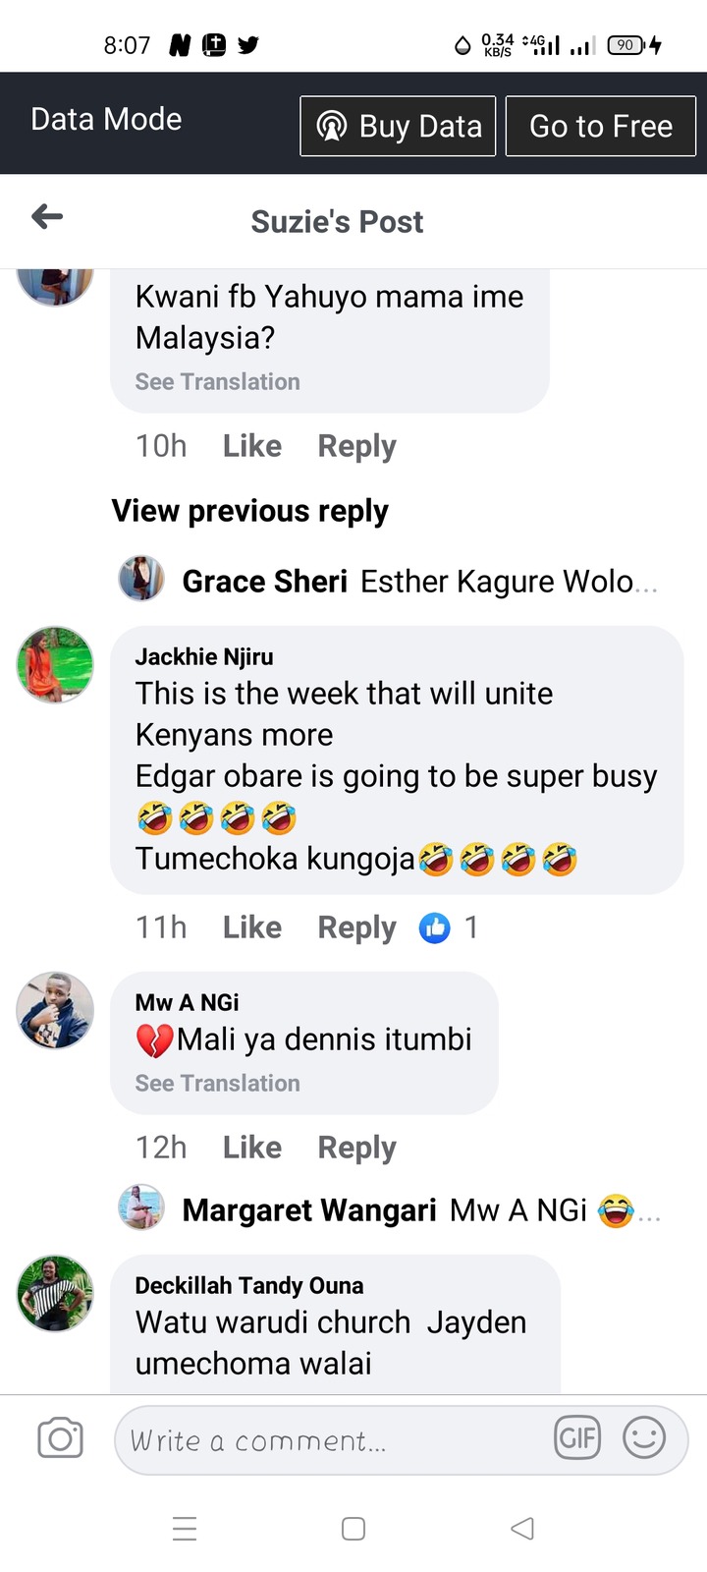The width and height of the screenshot is (707, 1572).
Task: Open the camera icon to attach photo
Action: (60, 1439)
